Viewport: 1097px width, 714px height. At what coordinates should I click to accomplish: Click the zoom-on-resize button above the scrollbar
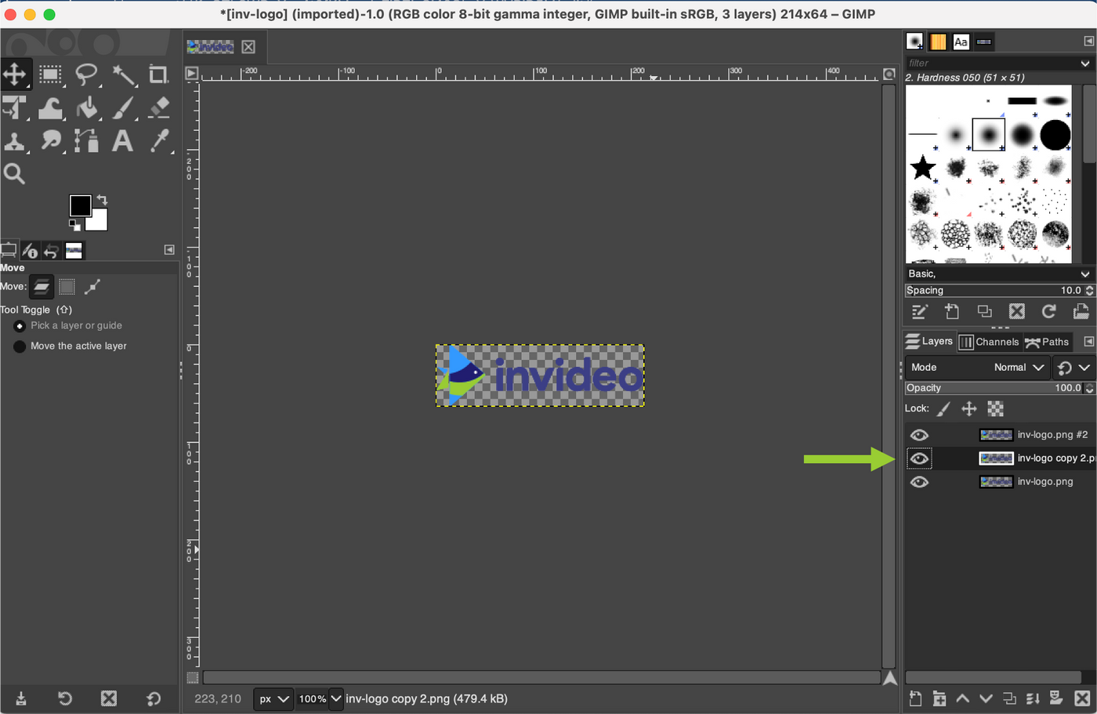[889, 74]
